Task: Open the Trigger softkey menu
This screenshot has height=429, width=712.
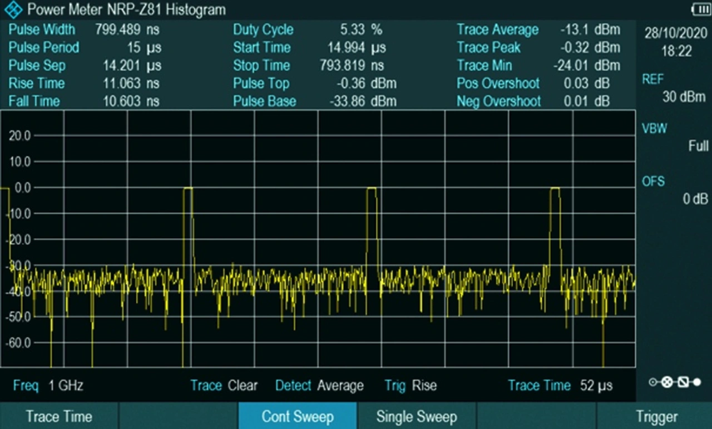Action: (656, 417)
